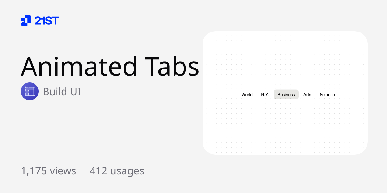Select the World tab
The image size is (387, 193).
[247, 94]
